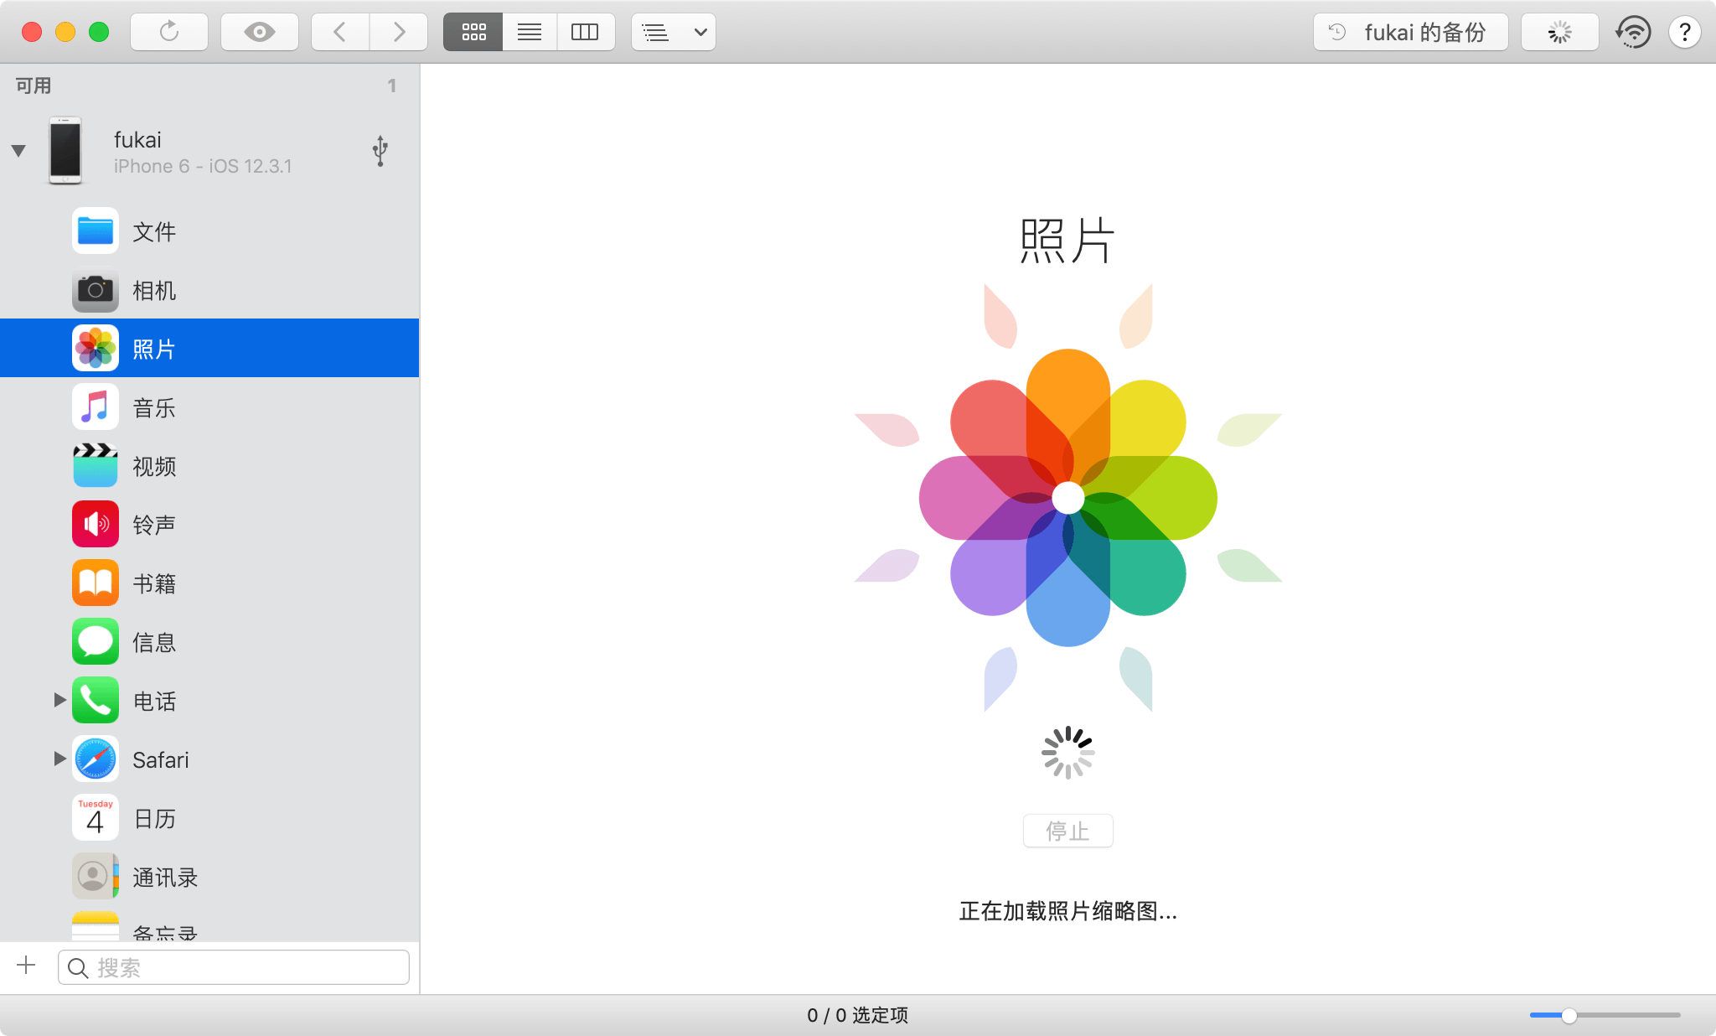Screen dimensions: 1716x1036
Task: Toggle the Quick Look eye button
Action: click(260, 32)
